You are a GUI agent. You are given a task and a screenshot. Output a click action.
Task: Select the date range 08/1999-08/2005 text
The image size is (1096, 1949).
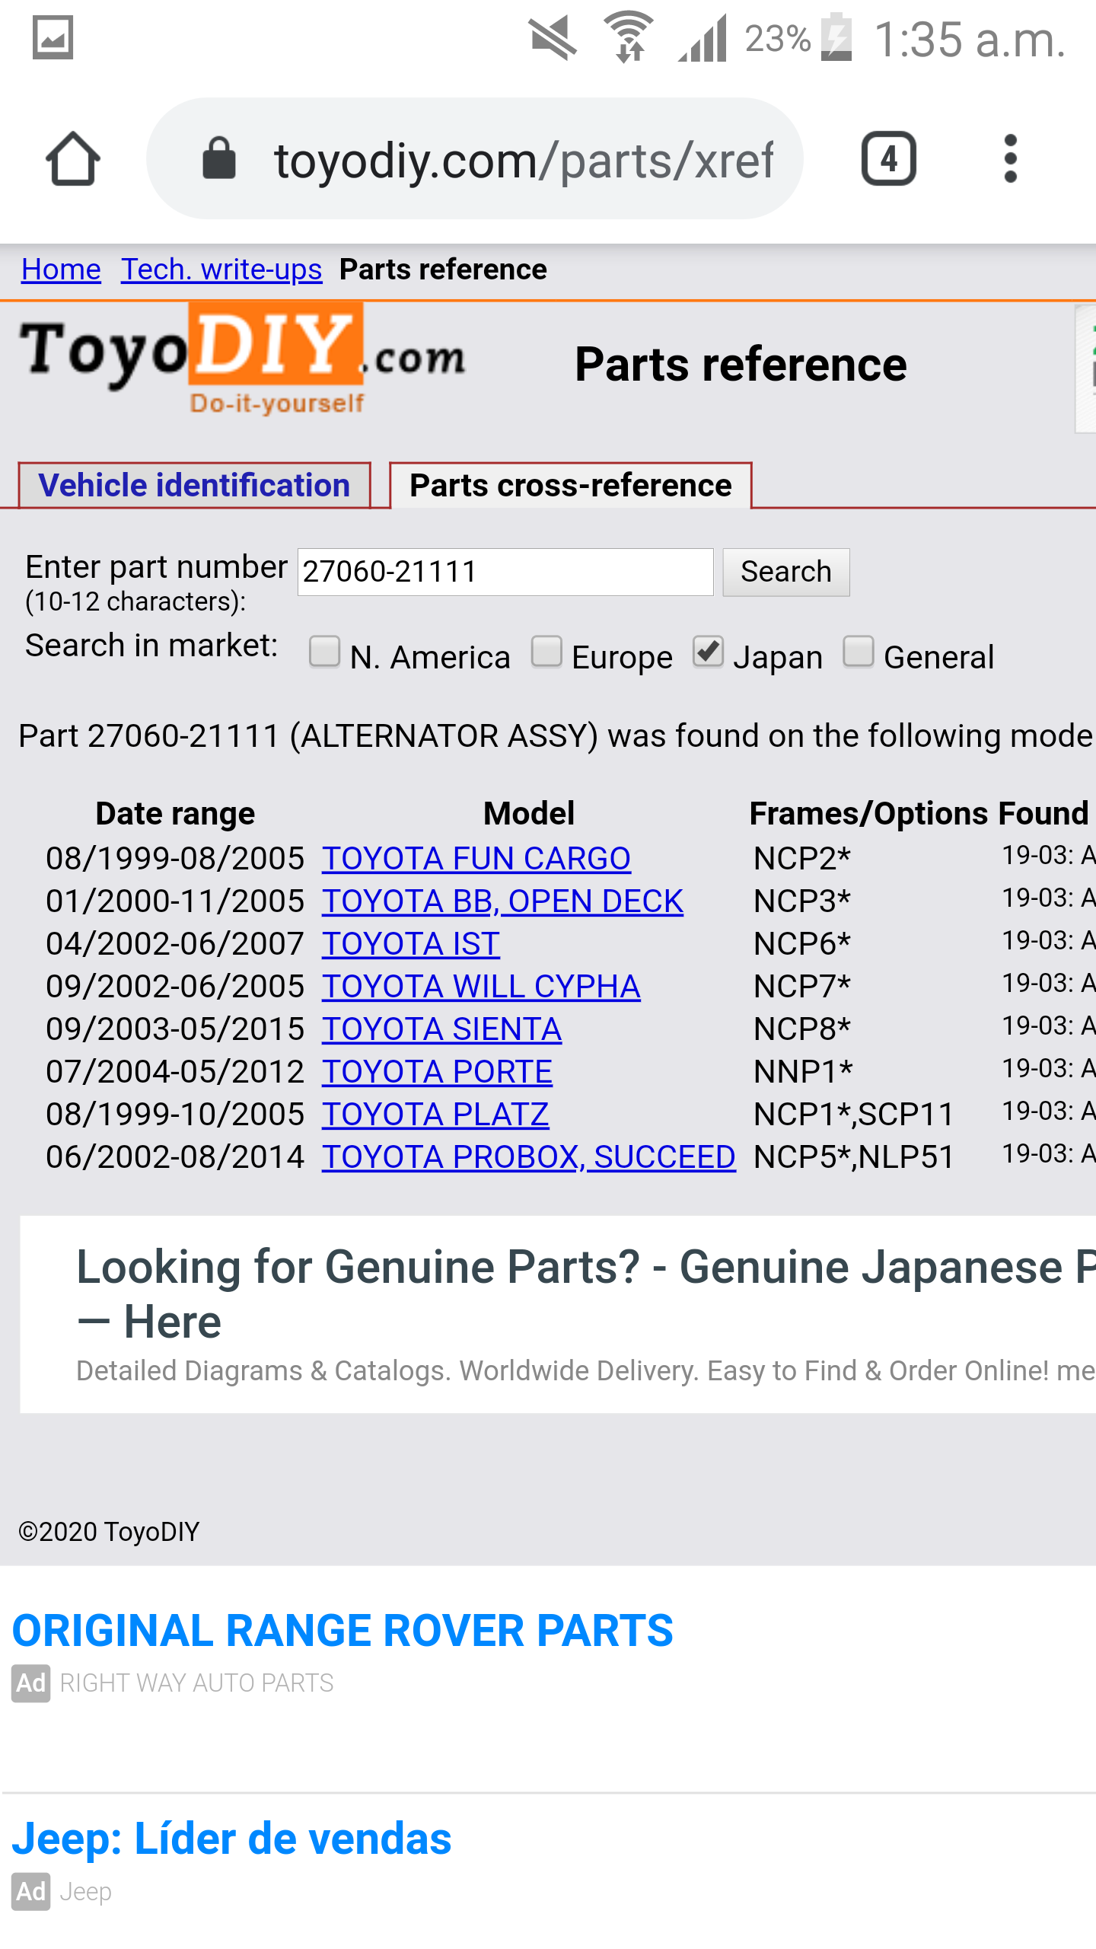click(175, 859)
